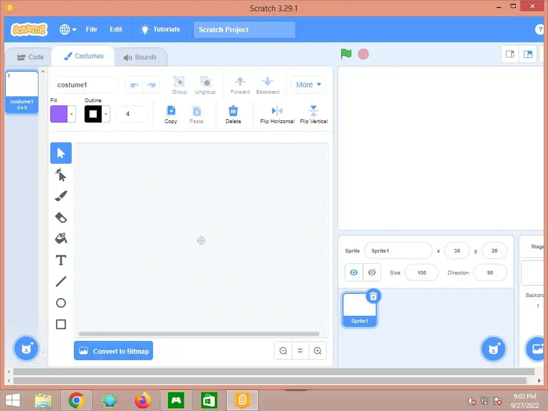Click Convert to Bitmap button
The height and width of the screenshot is (411, 548).
click(113, 351)
